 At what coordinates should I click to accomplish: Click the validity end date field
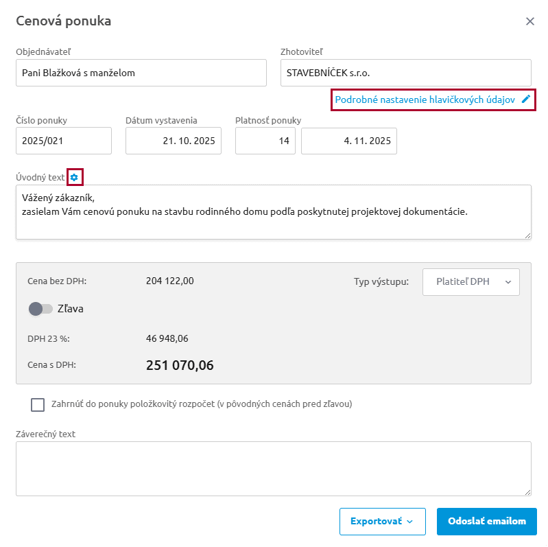[348, 141]
